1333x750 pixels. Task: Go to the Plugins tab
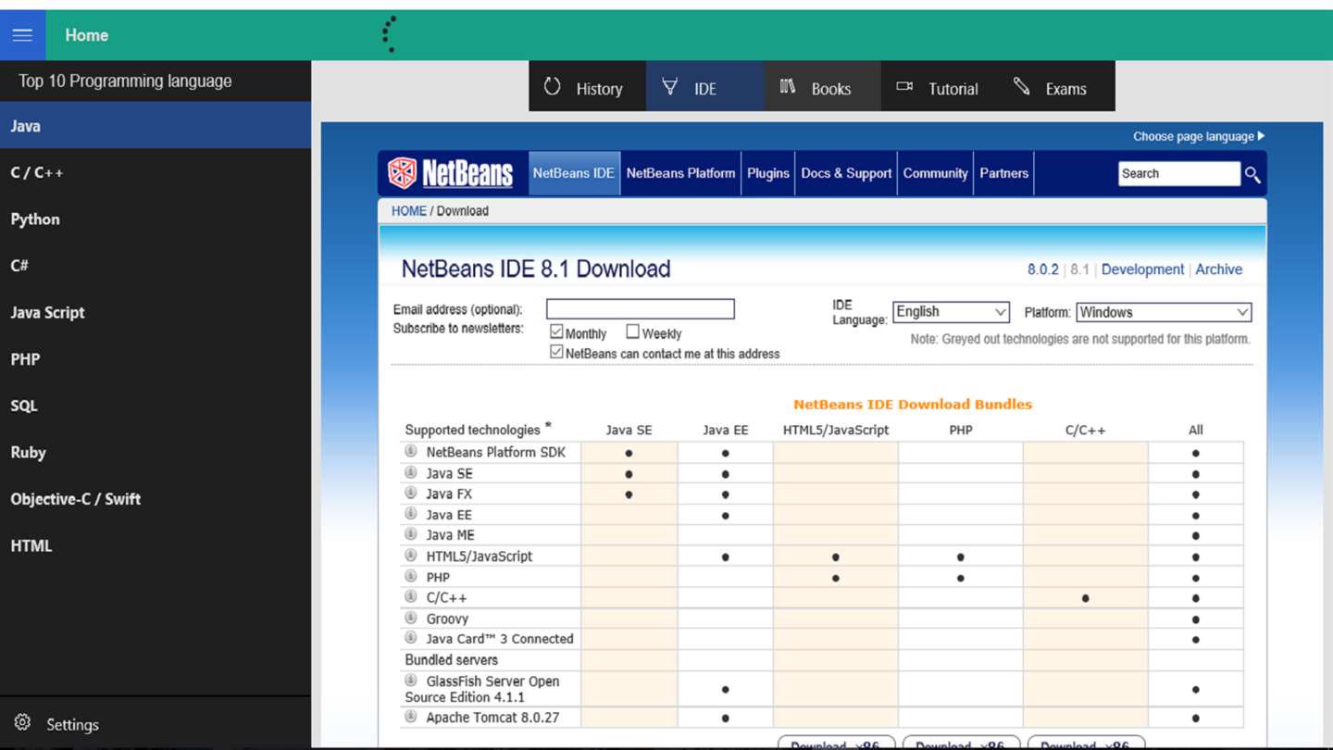coord(768,173)
